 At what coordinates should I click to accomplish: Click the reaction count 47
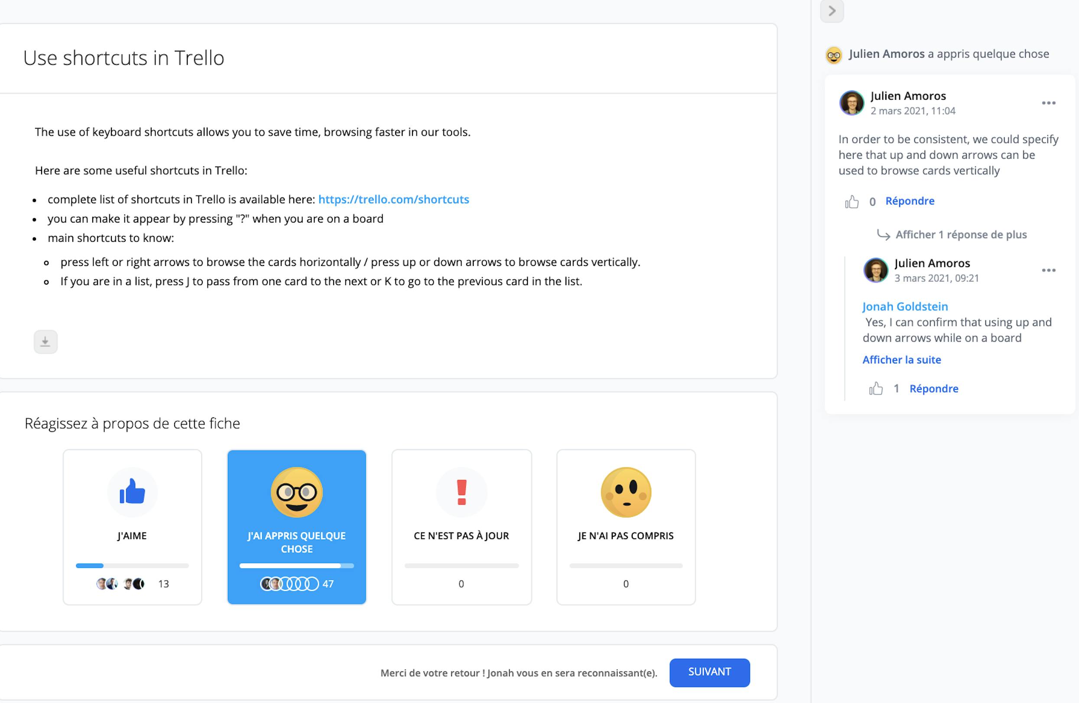[328, 584]
